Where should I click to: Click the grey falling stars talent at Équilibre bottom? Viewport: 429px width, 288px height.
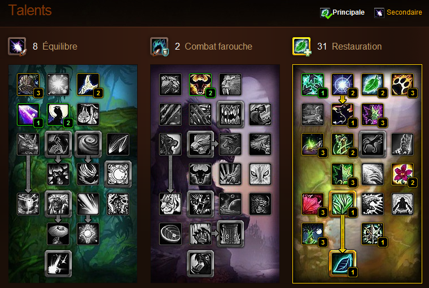(x=58, y=263)
